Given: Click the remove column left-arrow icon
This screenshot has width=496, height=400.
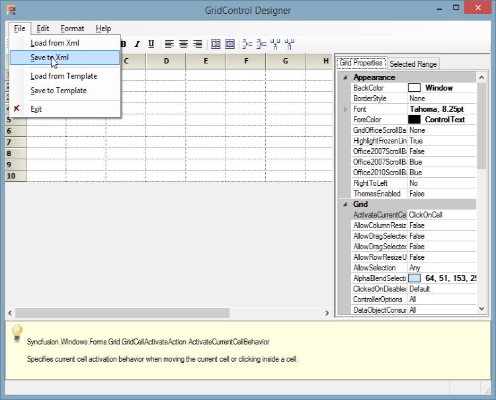Looking at the screenshot, I should (x=261, y=44).
